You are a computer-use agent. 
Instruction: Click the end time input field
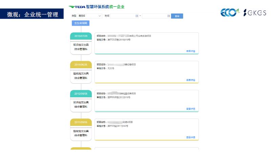pos(154,16)
